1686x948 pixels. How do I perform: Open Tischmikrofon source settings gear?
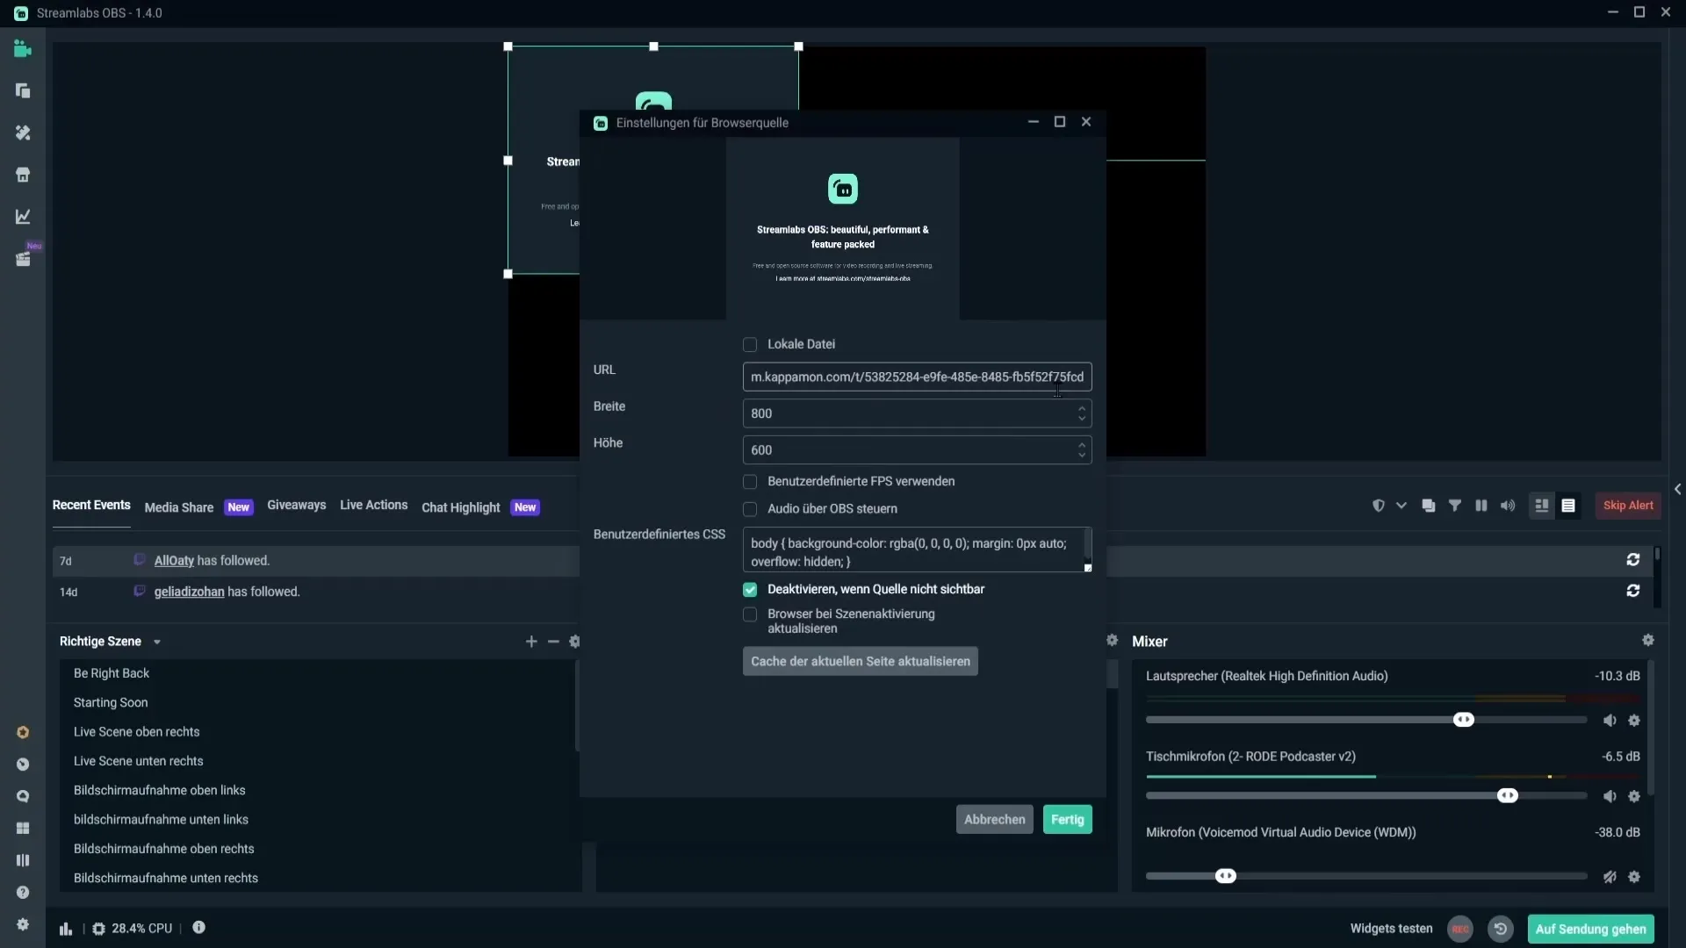click(x=1634, y=797)
